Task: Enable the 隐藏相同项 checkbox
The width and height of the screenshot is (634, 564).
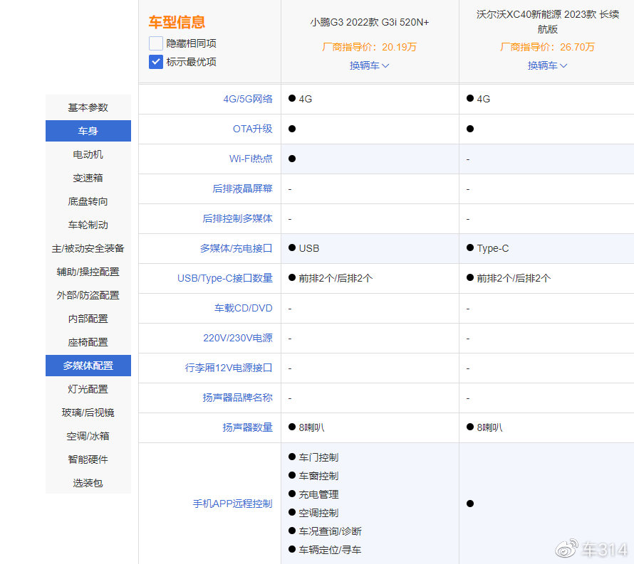Action: pos(155,43)
